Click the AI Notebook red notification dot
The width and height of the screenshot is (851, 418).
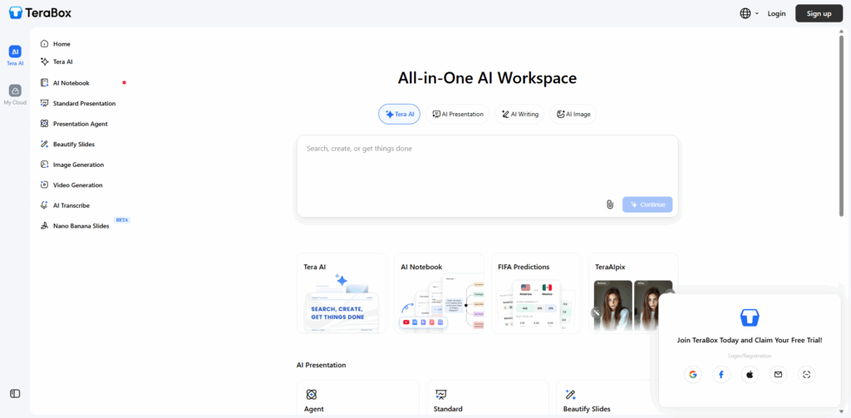125,83
